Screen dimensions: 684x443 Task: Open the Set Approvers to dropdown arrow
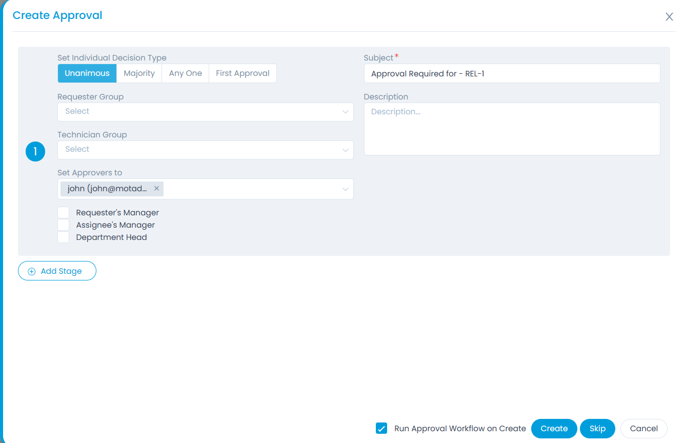(346, 189)
